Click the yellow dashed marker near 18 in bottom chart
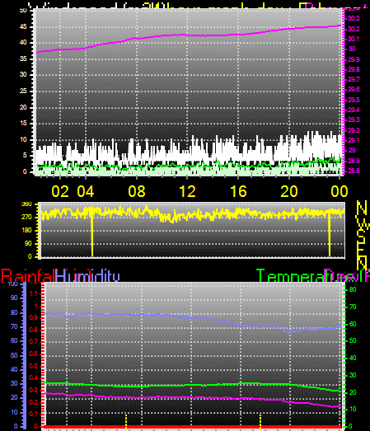Viewport: 370px width, 431px height. click(260, 421)
